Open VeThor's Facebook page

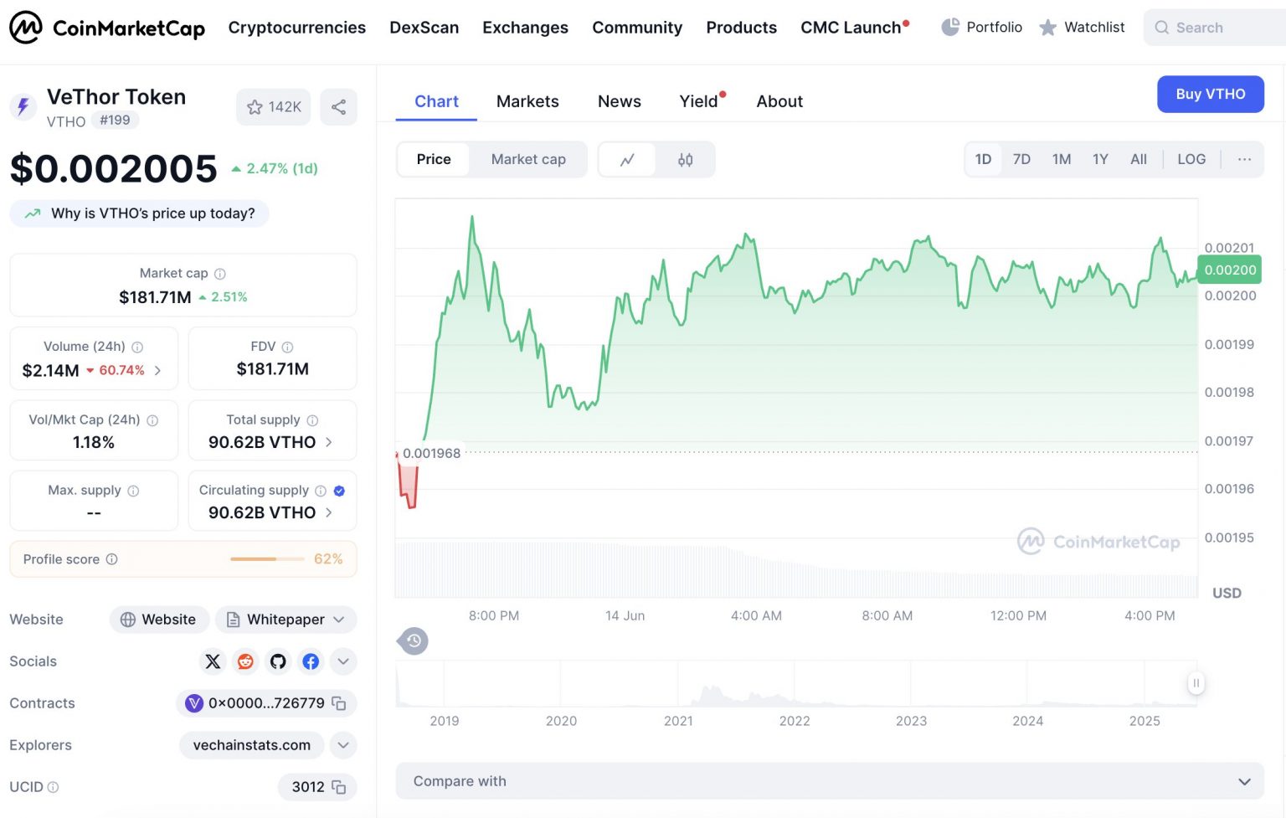(x=310, y=661)
